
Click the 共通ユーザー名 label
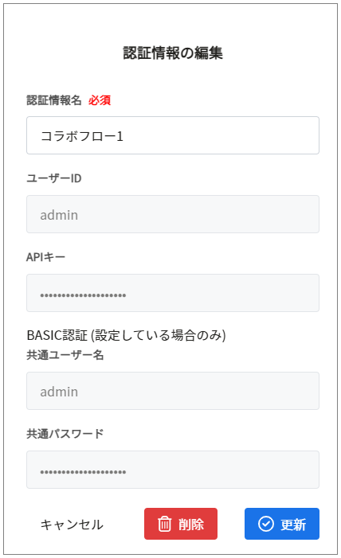(x=65, y=355)
